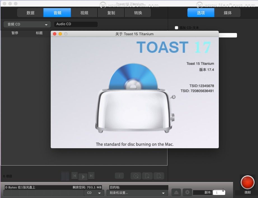258x198 pixels.
Task: Click the 版本 17.4 version text
Action: tap(206, 70)
